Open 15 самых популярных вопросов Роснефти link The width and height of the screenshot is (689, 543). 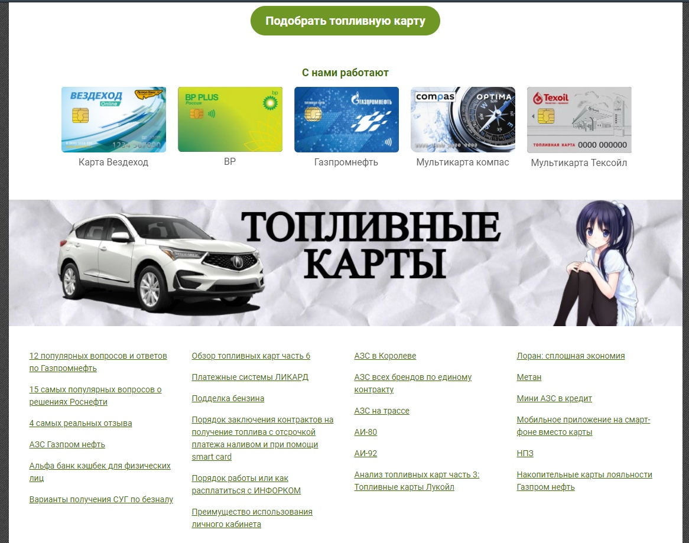[95, 395]
